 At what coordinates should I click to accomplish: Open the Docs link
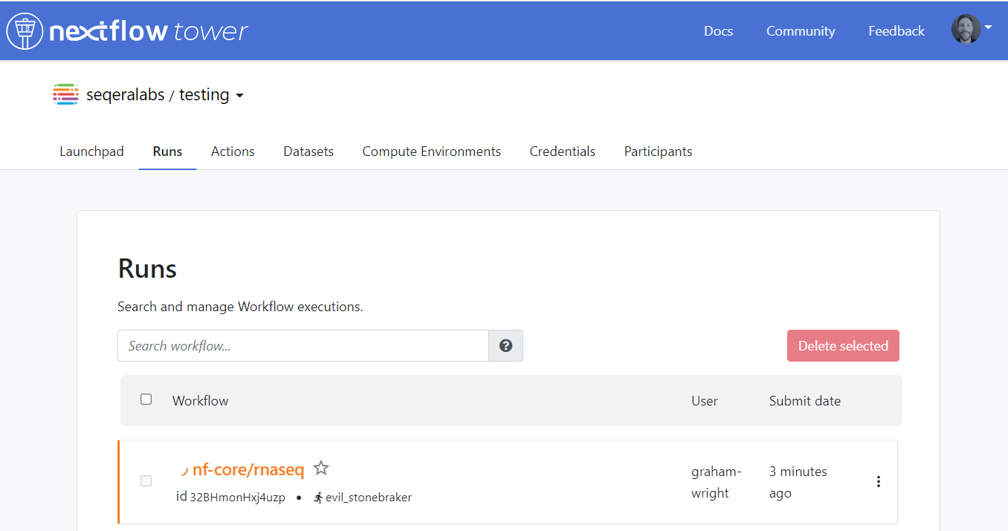pyautogui.click(x=718, y=31)
